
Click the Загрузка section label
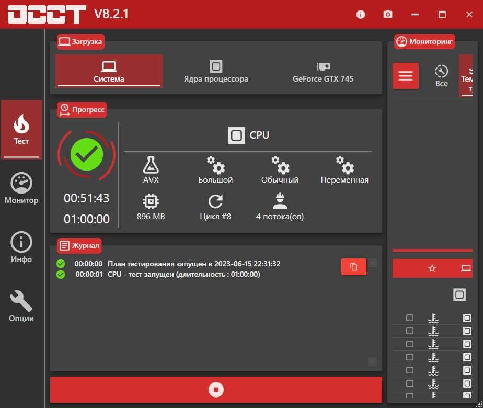click(80, 42)
